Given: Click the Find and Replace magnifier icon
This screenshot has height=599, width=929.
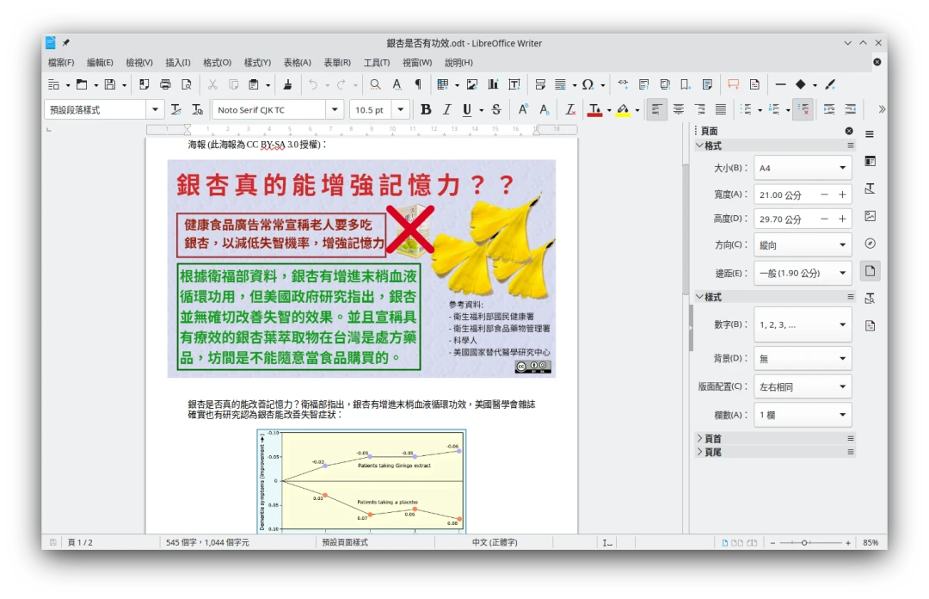Looking at the screenshot, I should [x=375, y=84].
